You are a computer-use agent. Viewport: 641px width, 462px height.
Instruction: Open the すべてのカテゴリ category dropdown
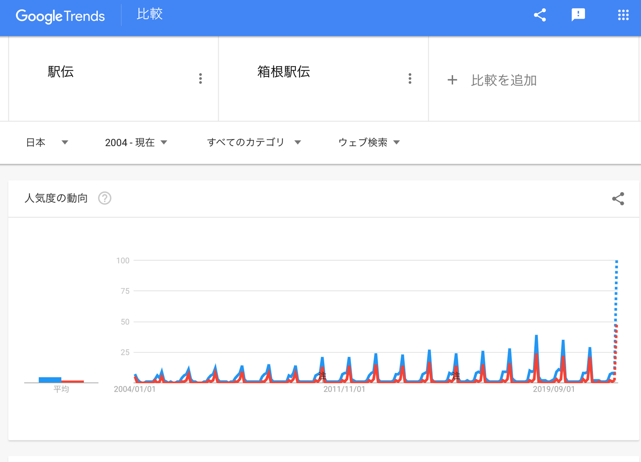tap(254, 142)
